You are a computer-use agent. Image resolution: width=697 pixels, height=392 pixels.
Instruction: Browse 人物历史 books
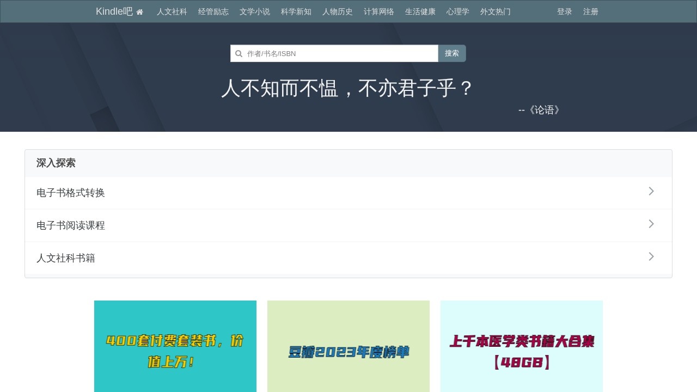337,11
